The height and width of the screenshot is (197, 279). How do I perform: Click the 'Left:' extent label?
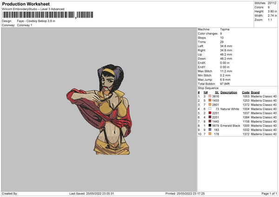201,46
